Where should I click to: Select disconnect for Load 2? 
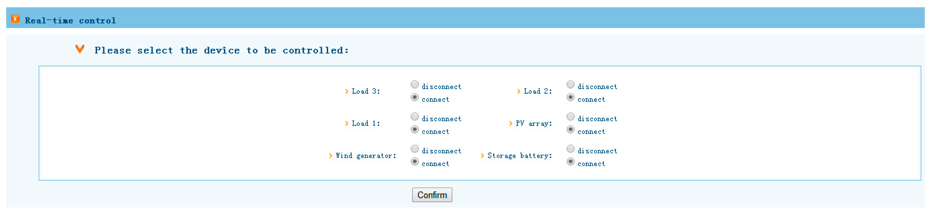570,84
